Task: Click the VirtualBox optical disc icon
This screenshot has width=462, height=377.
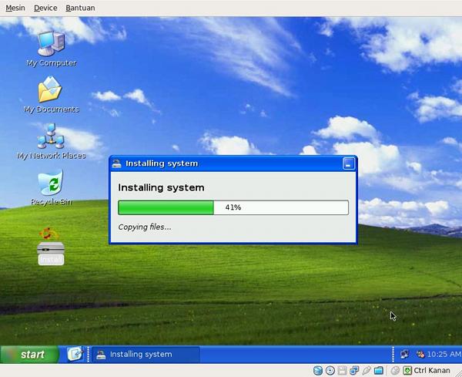Action: (330, 371)
